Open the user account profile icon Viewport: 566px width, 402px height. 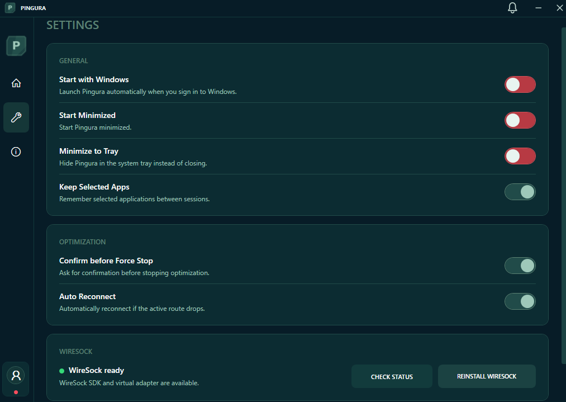tap(16, 375)
